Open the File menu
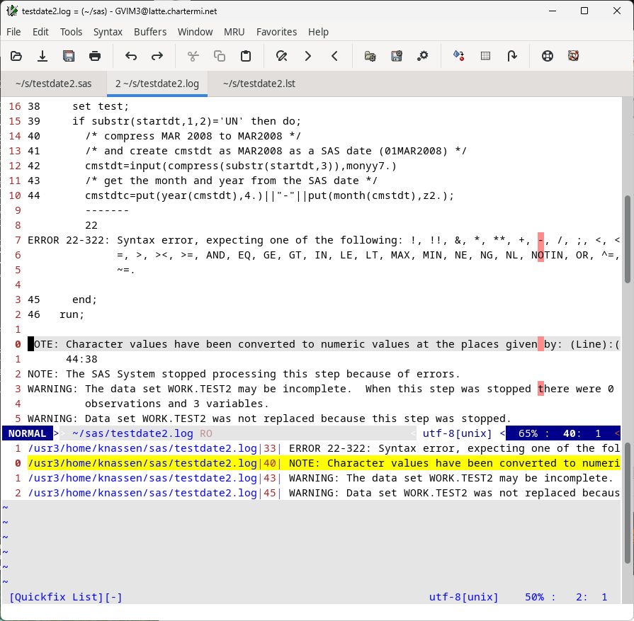Screen dimensions: 634x621 (x=13, y=32)
